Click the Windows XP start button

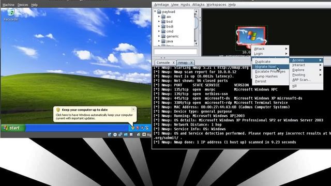pos(13,128)
